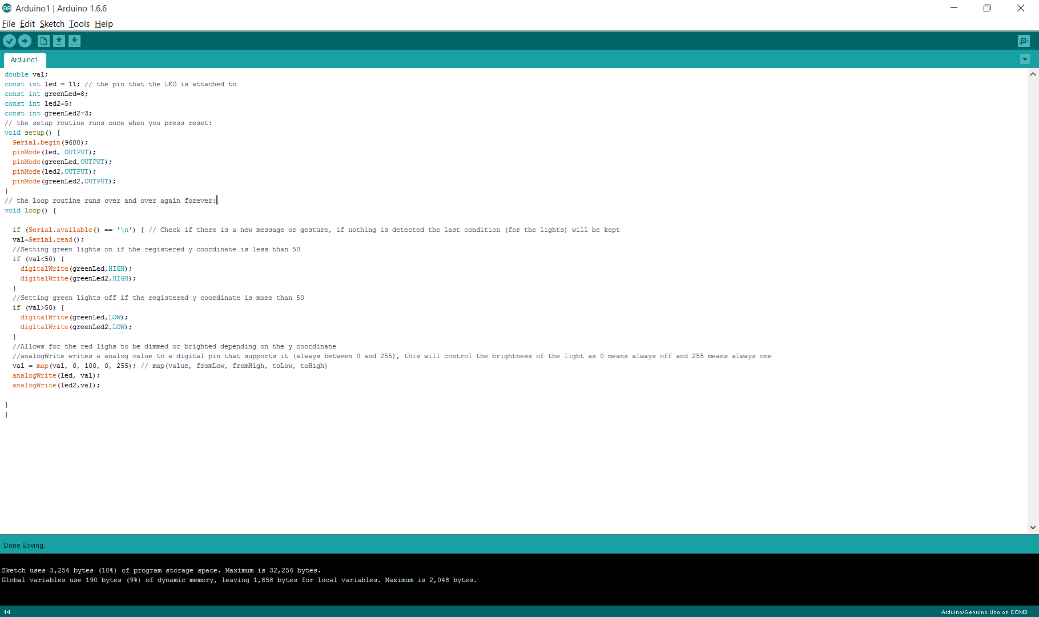The height and width of the screenshot is (617, 1039).
Task: Click the 'pinMode(led2,OUTPUT);' line
Action: pyautogui.click(x=54, y=171)
